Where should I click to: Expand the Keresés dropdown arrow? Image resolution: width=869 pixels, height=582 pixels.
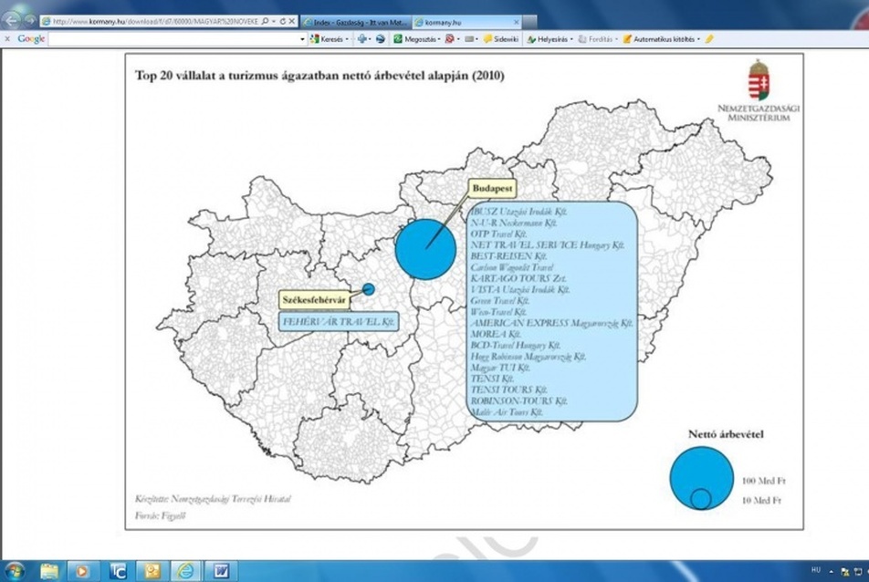(348, 39)
